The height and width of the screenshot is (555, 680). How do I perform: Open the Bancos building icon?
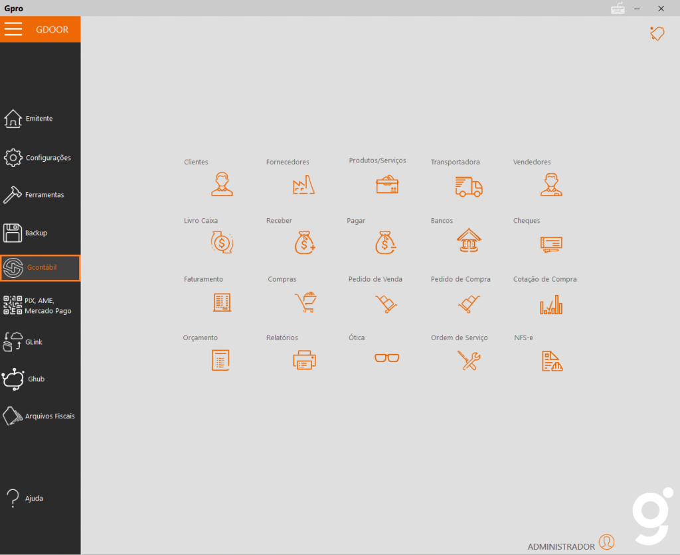coord(469,241)
